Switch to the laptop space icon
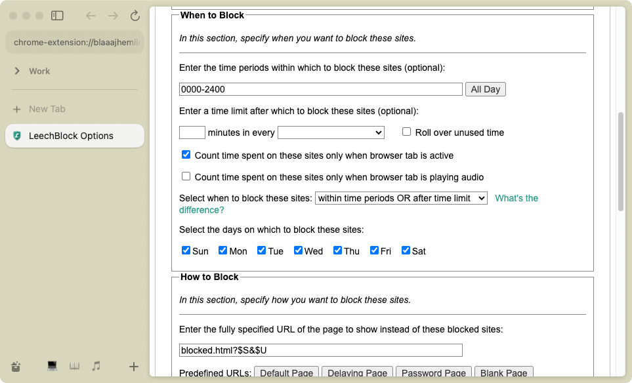Image resolution: width=632 pixels, height=383 pixels. [x=52, y=366]
